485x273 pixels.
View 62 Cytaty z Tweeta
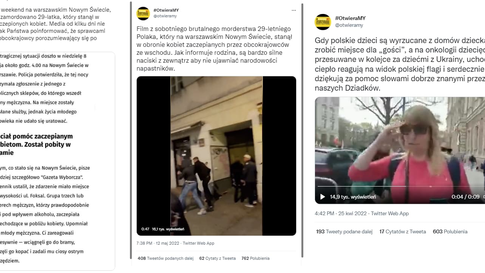pyautogui.click(x=217, y=258)
